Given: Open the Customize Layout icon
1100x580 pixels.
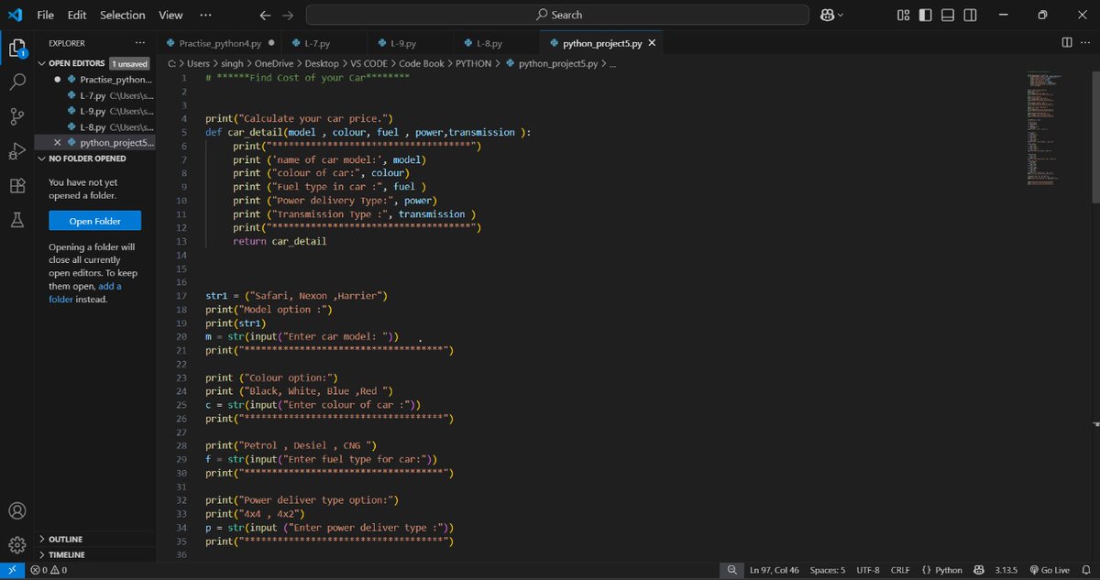Looking at the screenshot, I should pos(904,15).
